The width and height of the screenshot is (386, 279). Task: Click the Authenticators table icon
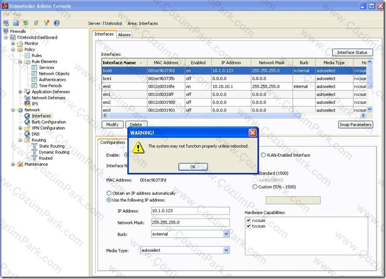[x=35, y=80]
